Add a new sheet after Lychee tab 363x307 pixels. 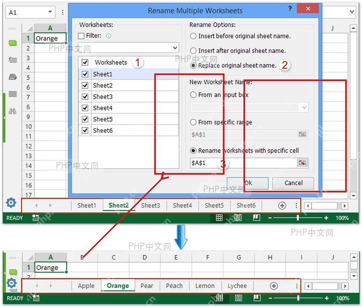274,286
